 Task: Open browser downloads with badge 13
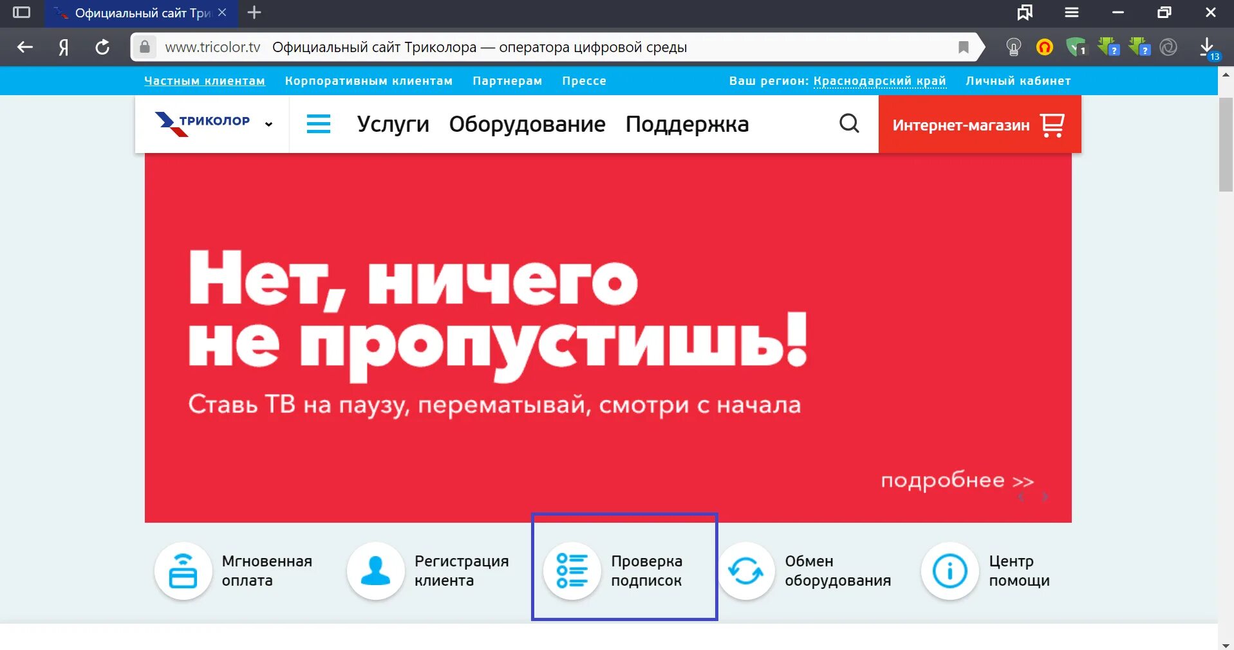[x=1208, y=48]
